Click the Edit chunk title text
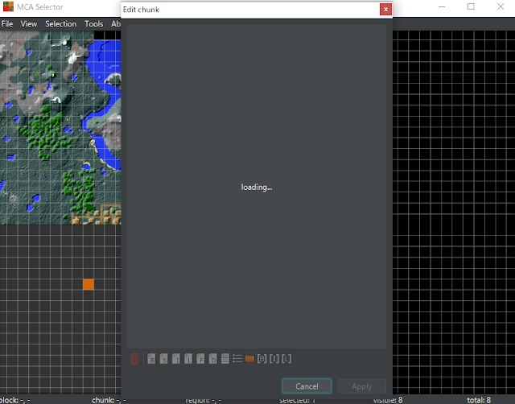This screenshot has width=515, height=404. click(141, 10)
